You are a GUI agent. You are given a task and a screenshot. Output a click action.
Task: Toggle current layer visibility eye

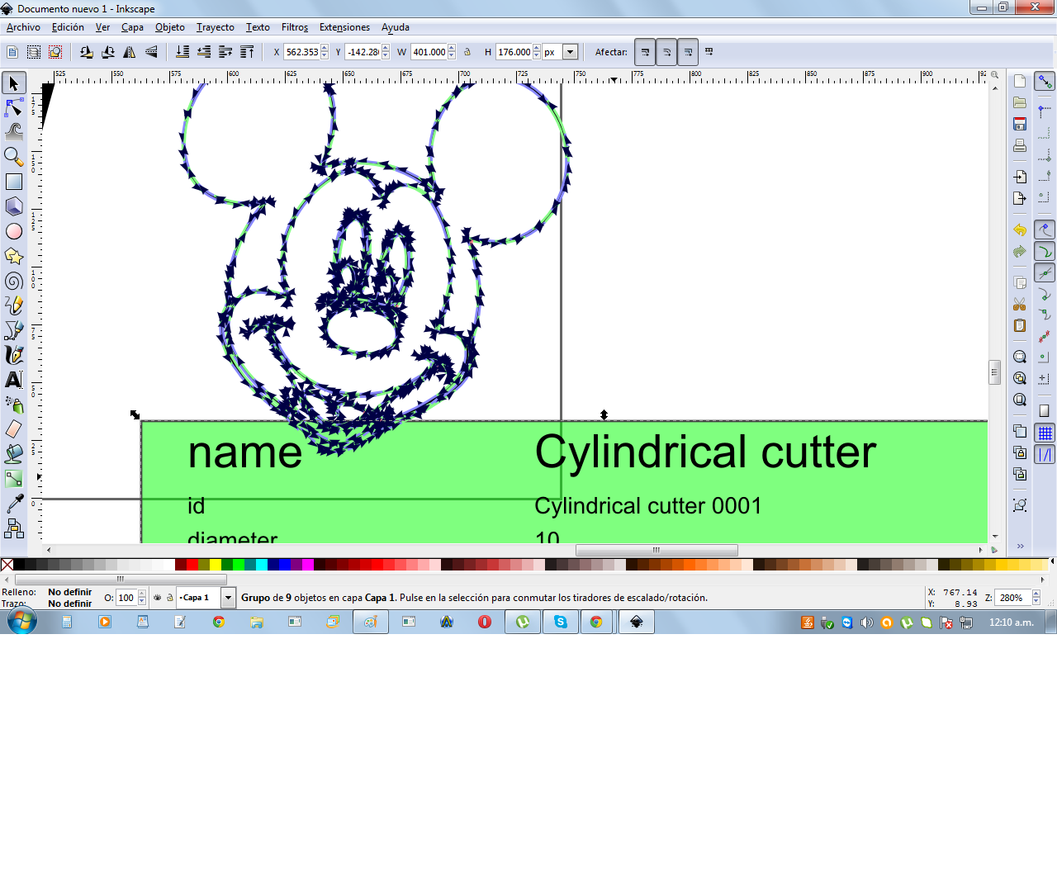[x=158, y=598]
